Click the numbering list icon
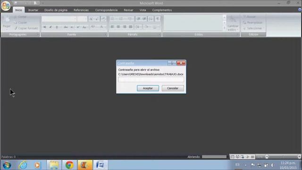Screen dimensions: 302x170 coord(121,19)
